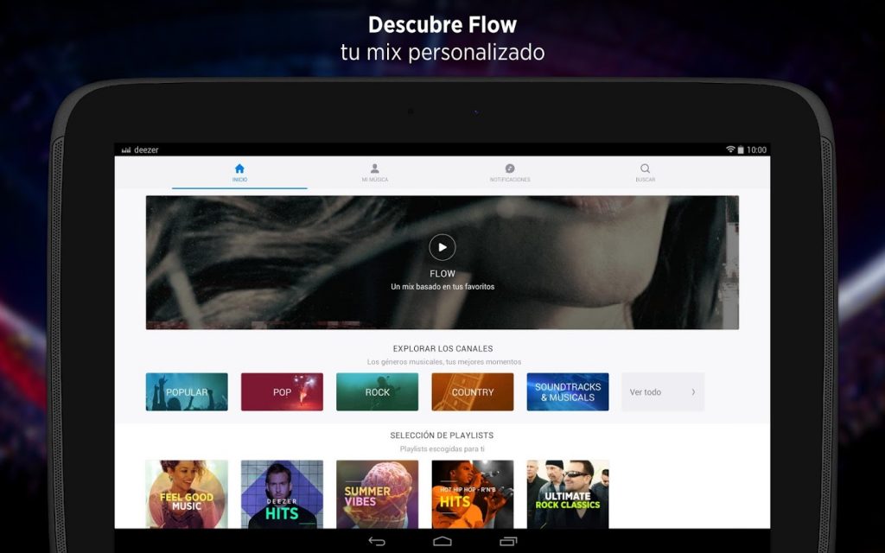This screenshot has height=553, width=885.
Task: Open the Inicio home tab
Action: (239, 173)
